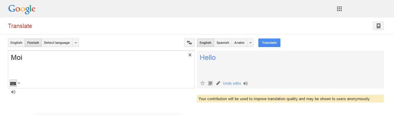
Task: Set target language to English
Action: point(206,43)
